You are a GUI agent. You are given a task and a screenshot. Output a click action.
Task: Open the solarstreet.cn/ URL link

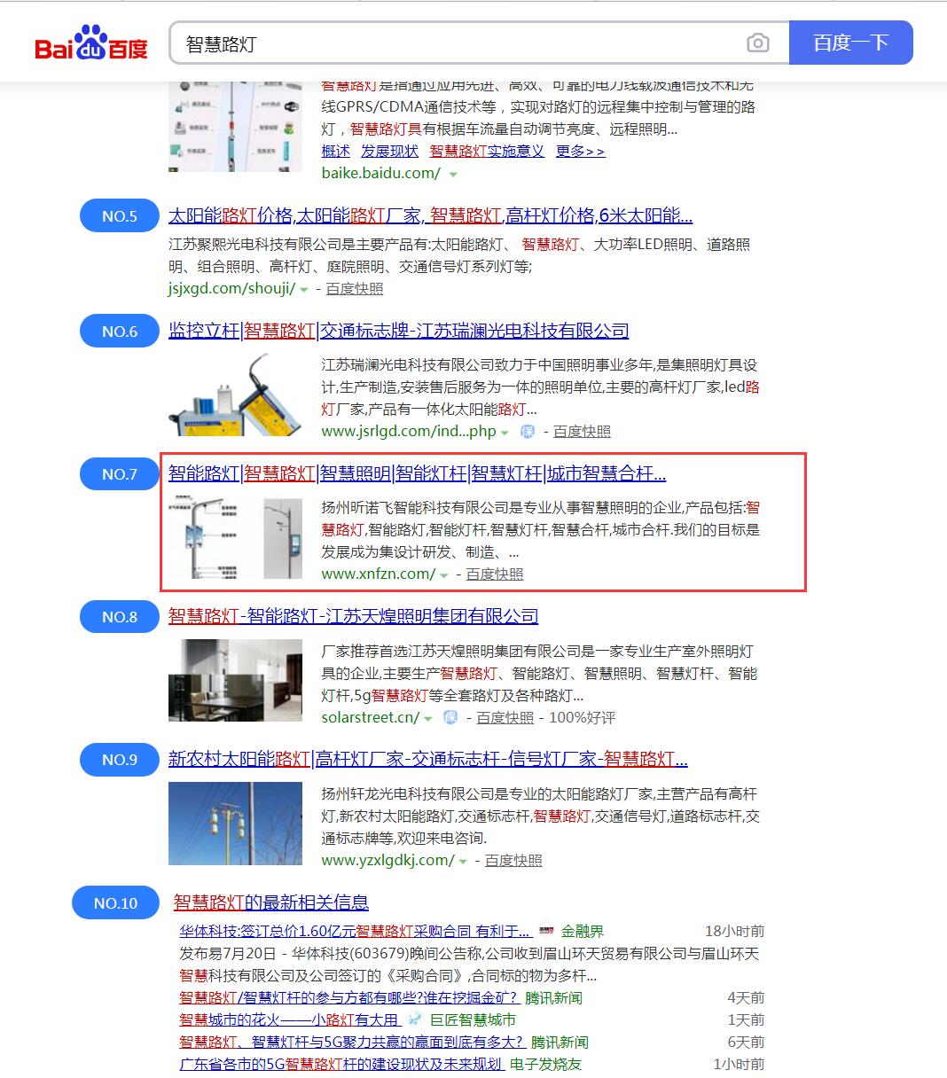(371, 717)
